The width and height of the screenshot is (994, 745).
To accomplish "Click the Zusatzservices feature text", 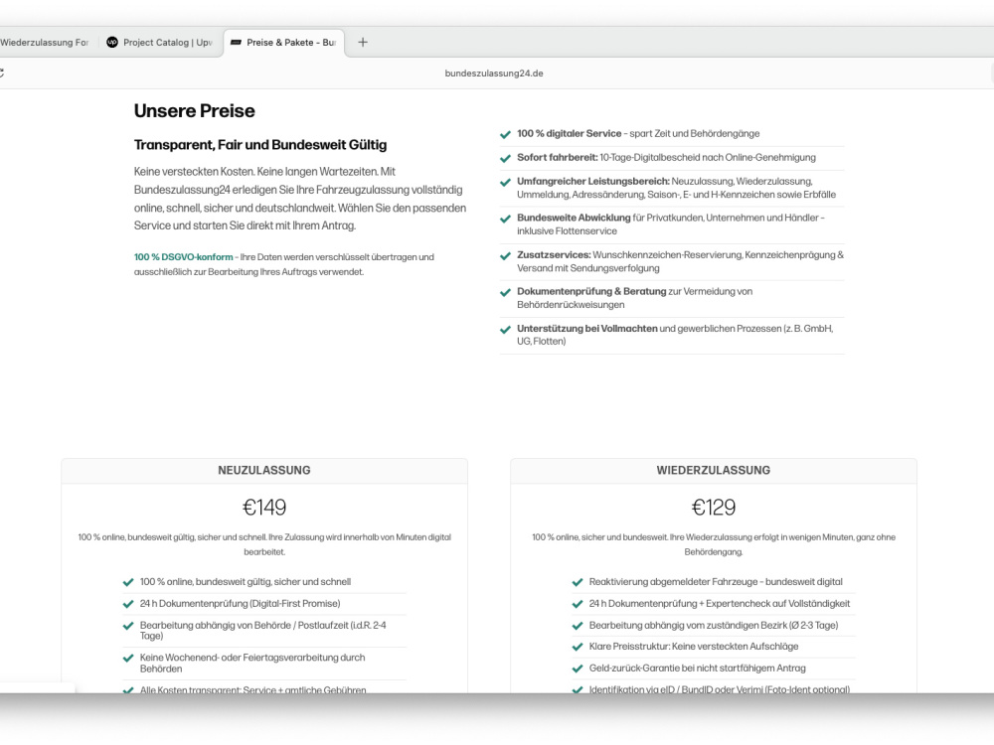I will (680, 261).
